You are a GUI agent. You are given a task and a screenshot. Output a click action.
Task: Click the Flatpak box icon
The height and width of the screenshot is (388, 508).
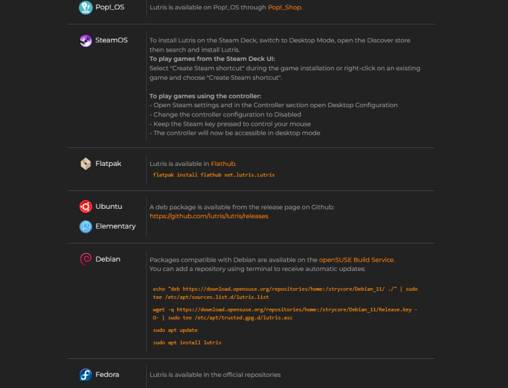pyautogui.click(x=85, y=164)
